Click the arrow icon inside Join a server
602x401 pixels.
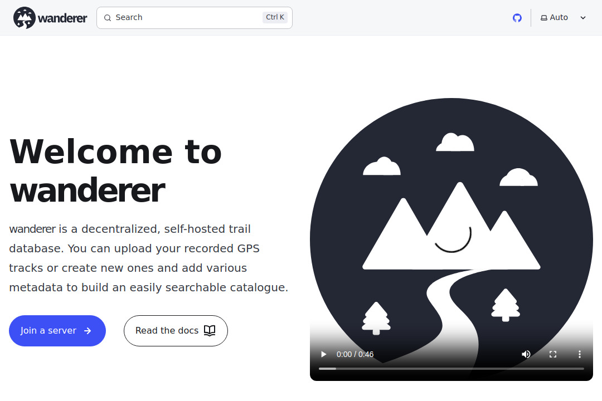pos(88,330)
